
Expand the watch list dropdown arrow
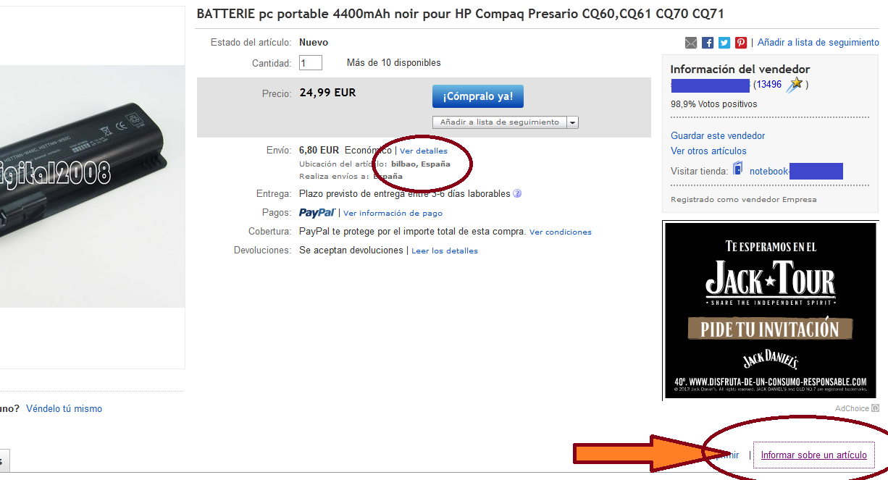point(572,122)
